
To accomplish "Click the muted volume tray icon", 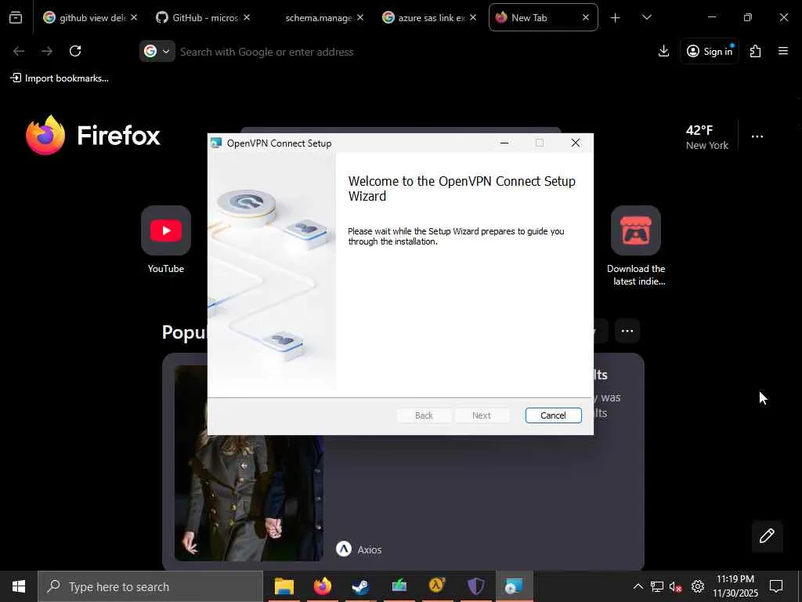I will pyautogui.click(x=676, y=586).
